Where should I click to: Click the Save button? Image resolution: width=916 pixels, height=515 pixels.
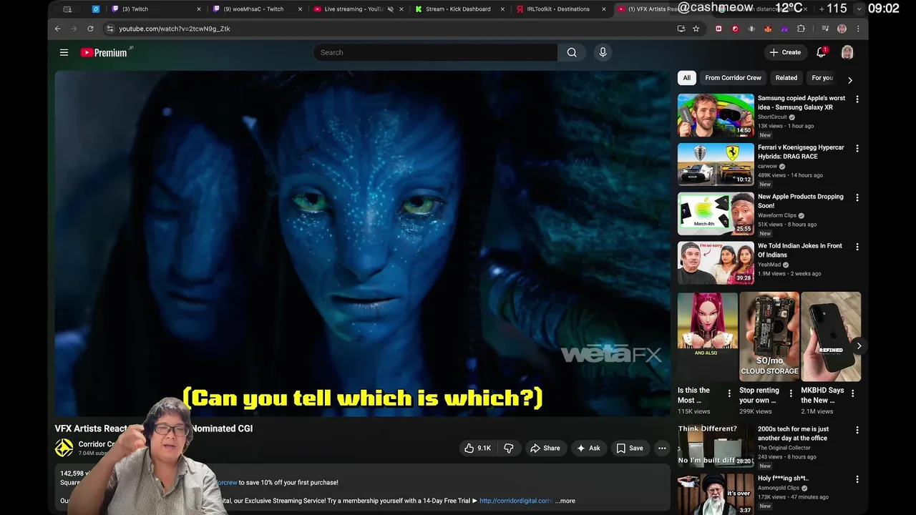coord(630,448)
